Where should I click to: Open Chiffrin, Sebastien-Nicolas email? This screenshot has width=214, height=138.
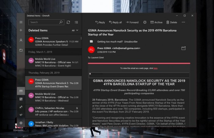click(53, 111)
